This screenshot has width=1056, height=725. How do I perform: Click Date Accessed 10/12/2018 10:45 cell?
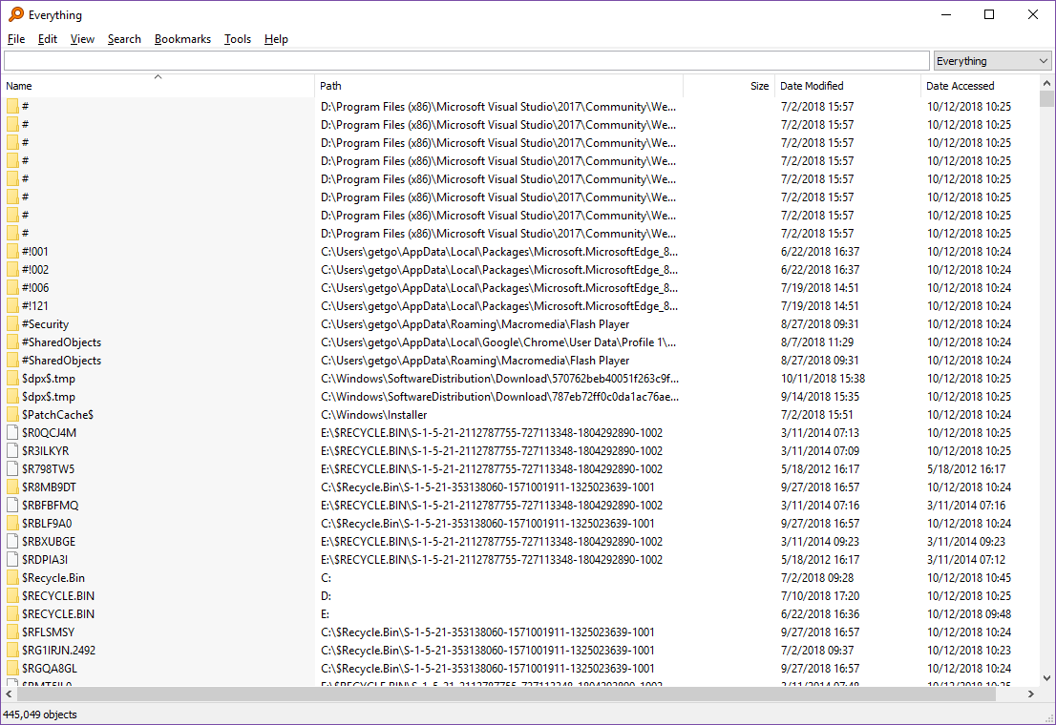point(969,577)
